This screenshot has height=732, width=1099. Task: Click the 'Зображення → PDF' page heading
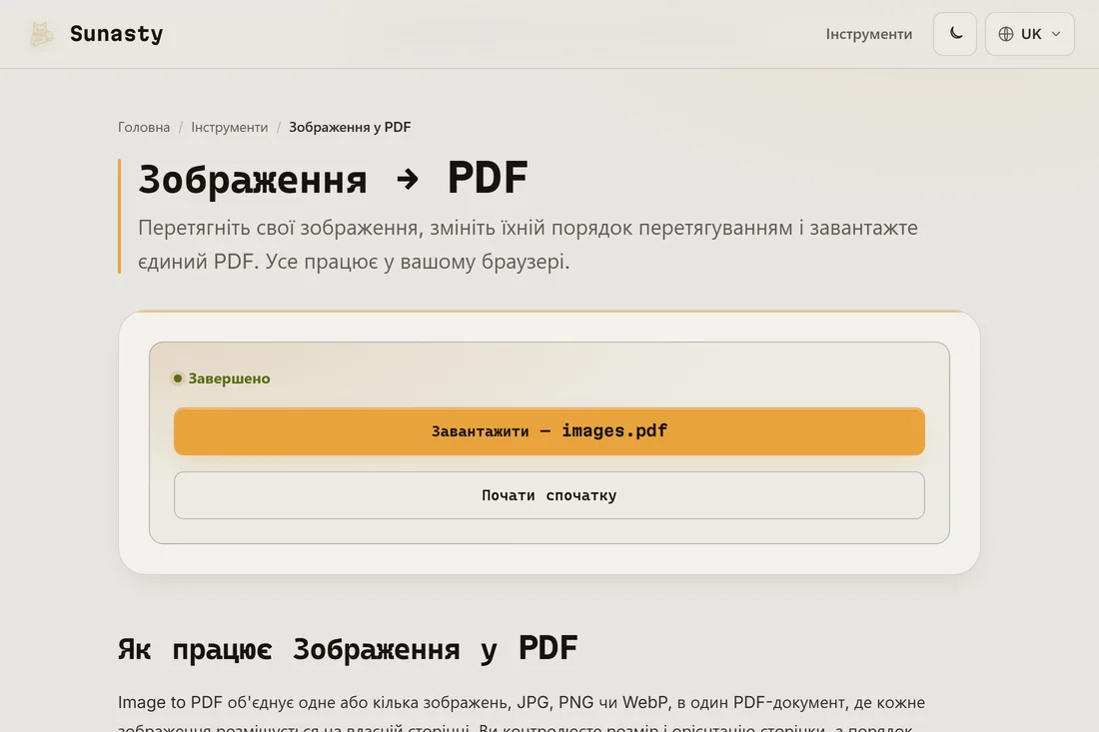tap(333, 178)
